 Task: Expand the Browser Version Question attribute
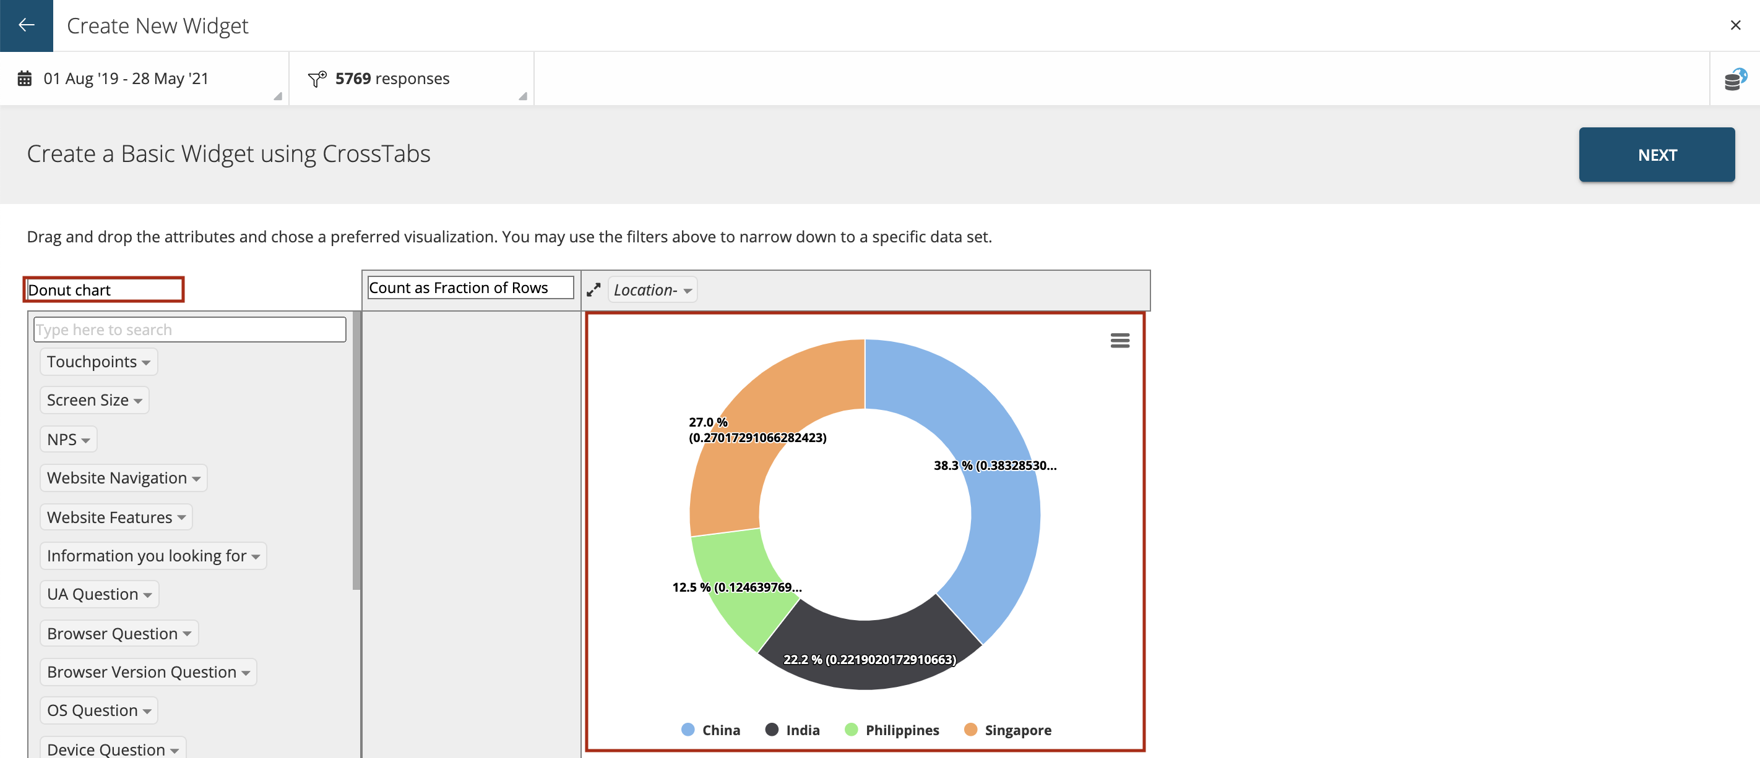point(149,672)
